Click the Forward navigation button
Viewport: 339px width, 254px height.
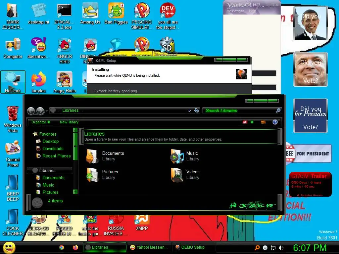point(40,111)
